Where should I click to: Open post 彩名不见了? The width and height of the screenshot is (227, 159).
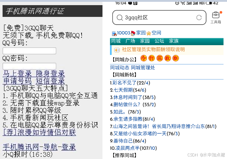pos(125,83)
